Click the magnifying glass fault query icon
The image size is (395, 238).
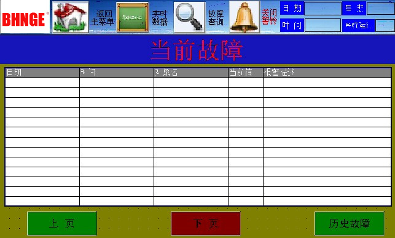tap(189, 17)
